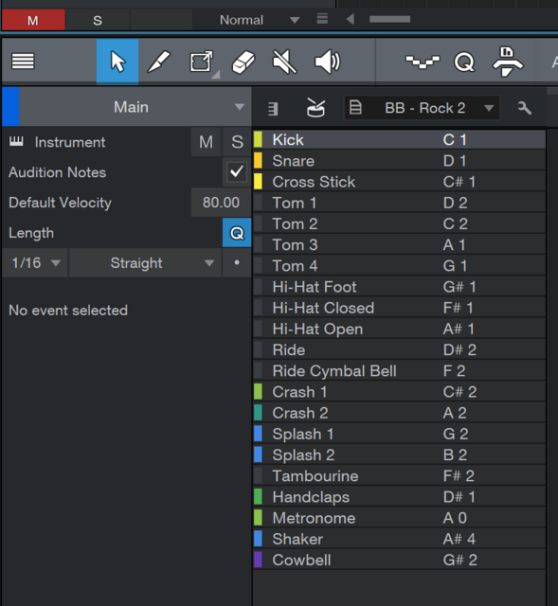Select the Tom 3 row
Viewport: 558px width, 606px height.
[399, 244]
